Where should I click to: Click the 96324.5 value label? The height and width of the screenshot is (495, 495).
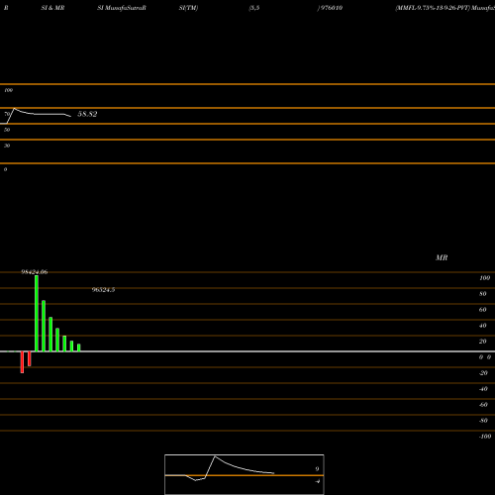click(x=103, y=290)
